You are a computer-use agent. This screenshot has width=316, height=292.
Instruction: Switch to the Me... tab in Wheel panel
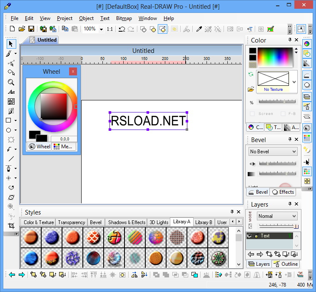[x=64, y=146]
